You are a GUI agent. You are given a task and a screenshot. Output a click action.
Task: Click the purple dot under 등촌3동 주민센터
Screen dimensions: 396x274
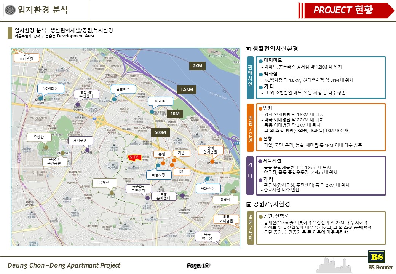pyautogui.click(x=78, y=104)
